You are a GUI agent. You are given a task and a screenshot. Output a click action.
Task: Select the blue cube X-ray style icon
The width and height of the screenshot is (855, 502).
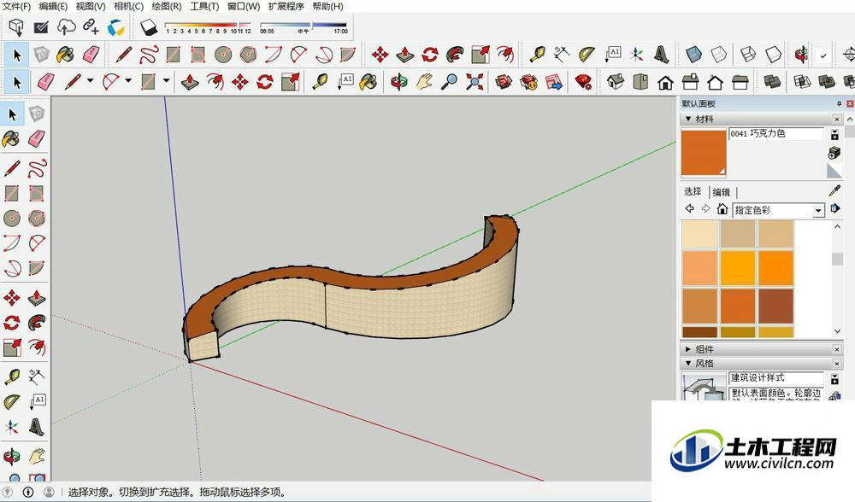pos(693,55)
